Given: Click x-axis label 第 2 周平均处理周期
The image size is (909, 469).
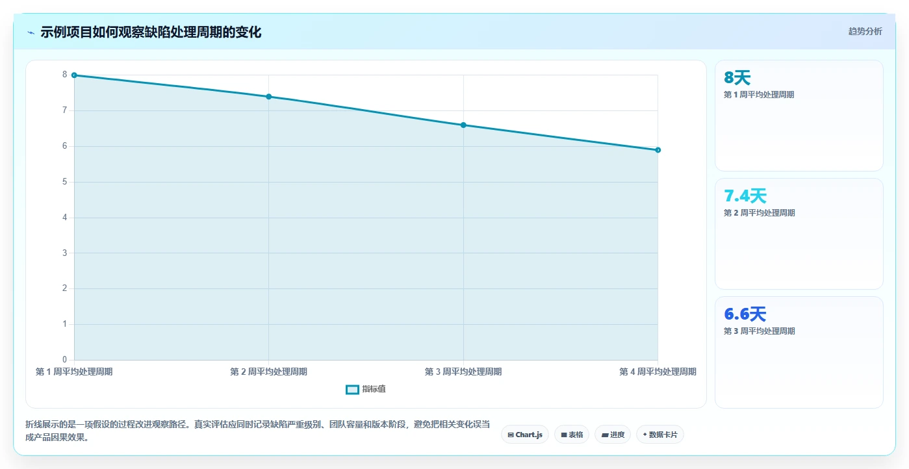Looking at the screenshot, I should [x=268, y=372].
